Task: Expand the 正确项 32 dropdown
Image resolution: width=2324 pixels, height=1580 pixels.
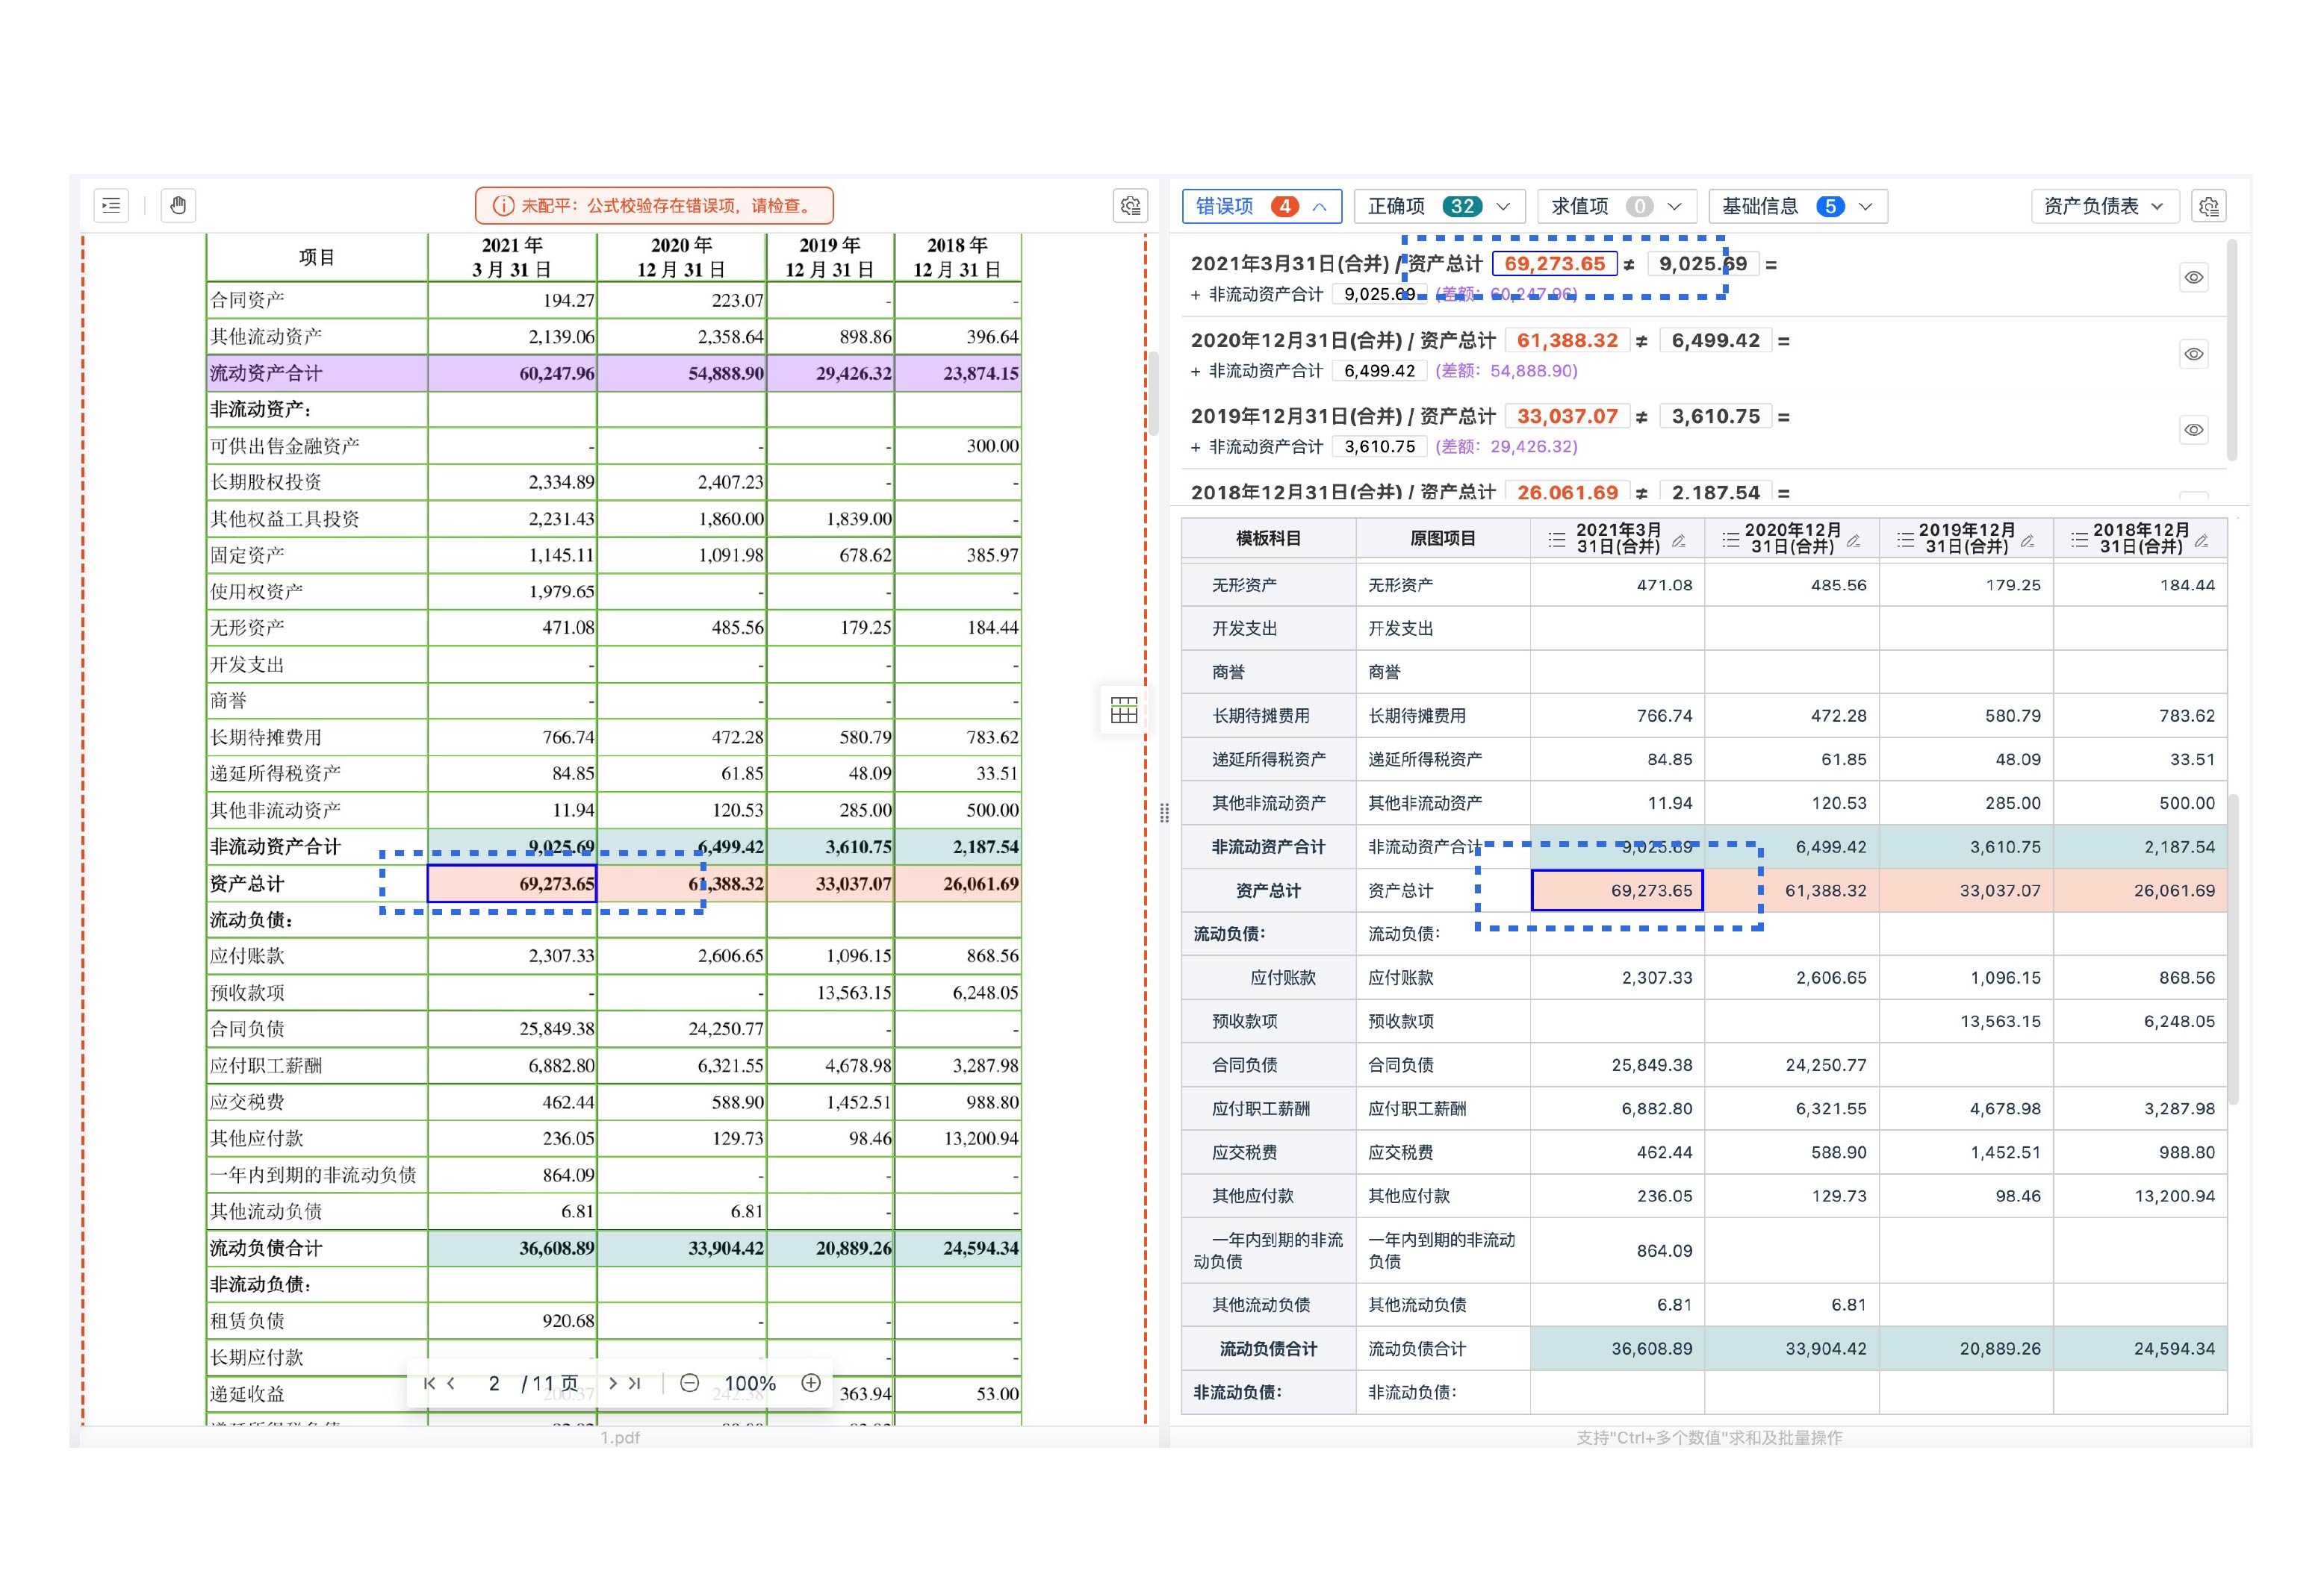Action: point(1439,206)
